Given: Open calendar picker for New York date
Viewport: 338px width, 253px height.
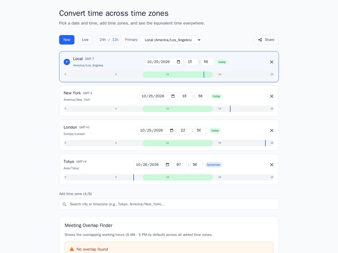Looking at the screenshot, I should [x=173, y=96].
